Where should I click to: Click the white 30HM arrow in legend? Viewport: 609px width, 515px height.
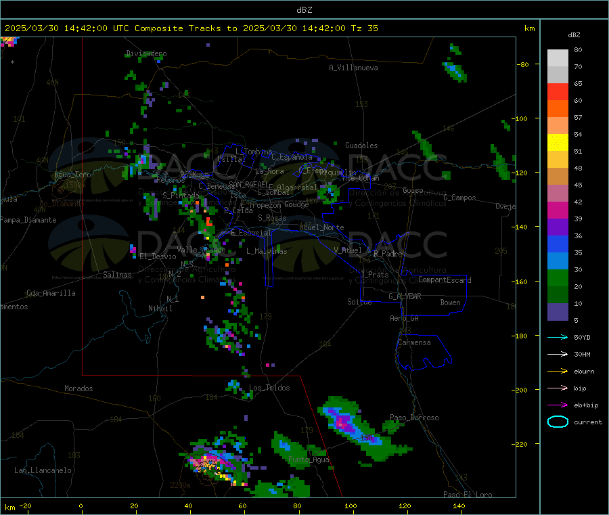click(558, 354)
